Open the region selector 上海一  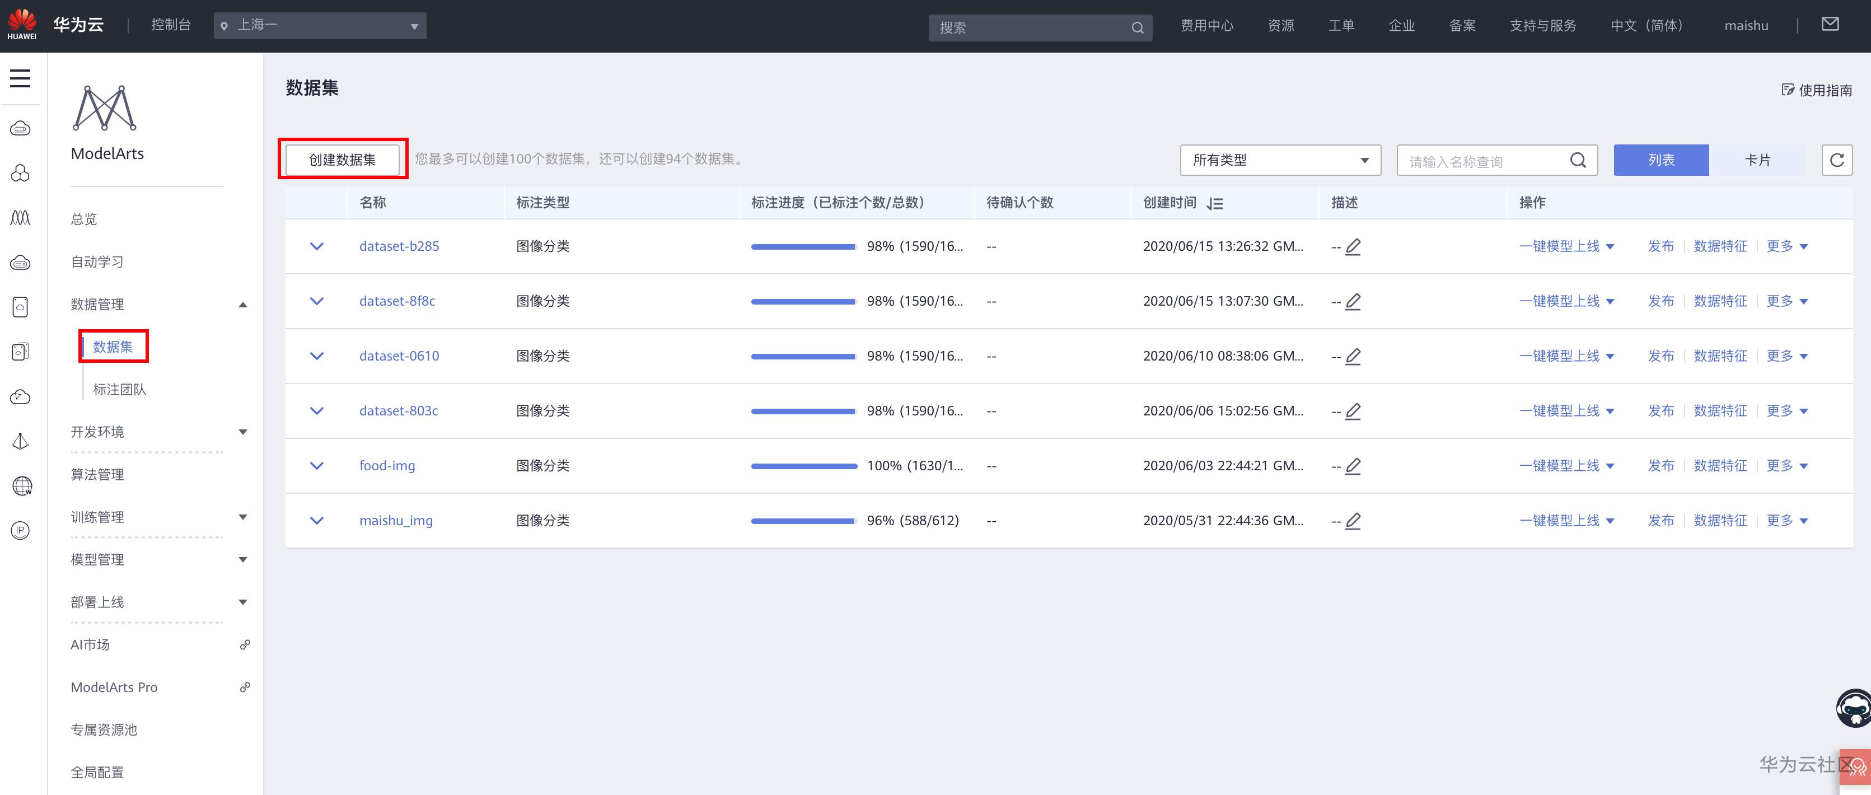[x=320, y=26]
